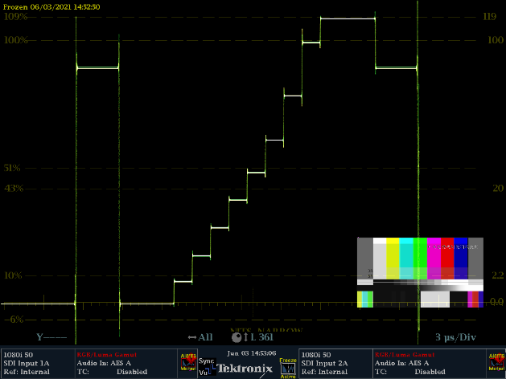Screen dimensions: 506x379
Task: Click the right channel alarm muted icon
Action: click(x=496, y=362)
